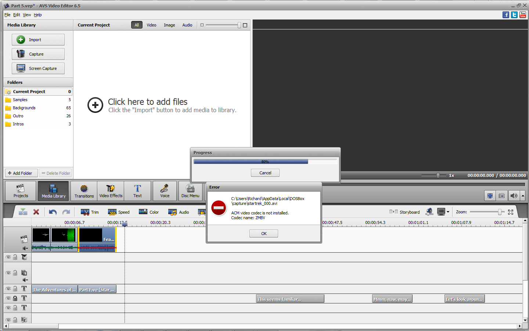This screenshot has height=331, width=529.
Task: Select the All filter tab
Action: [x=137, y=25]
